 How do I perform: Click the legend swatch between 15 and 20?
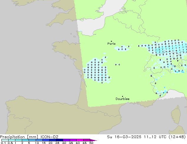[x=46, y=140]
